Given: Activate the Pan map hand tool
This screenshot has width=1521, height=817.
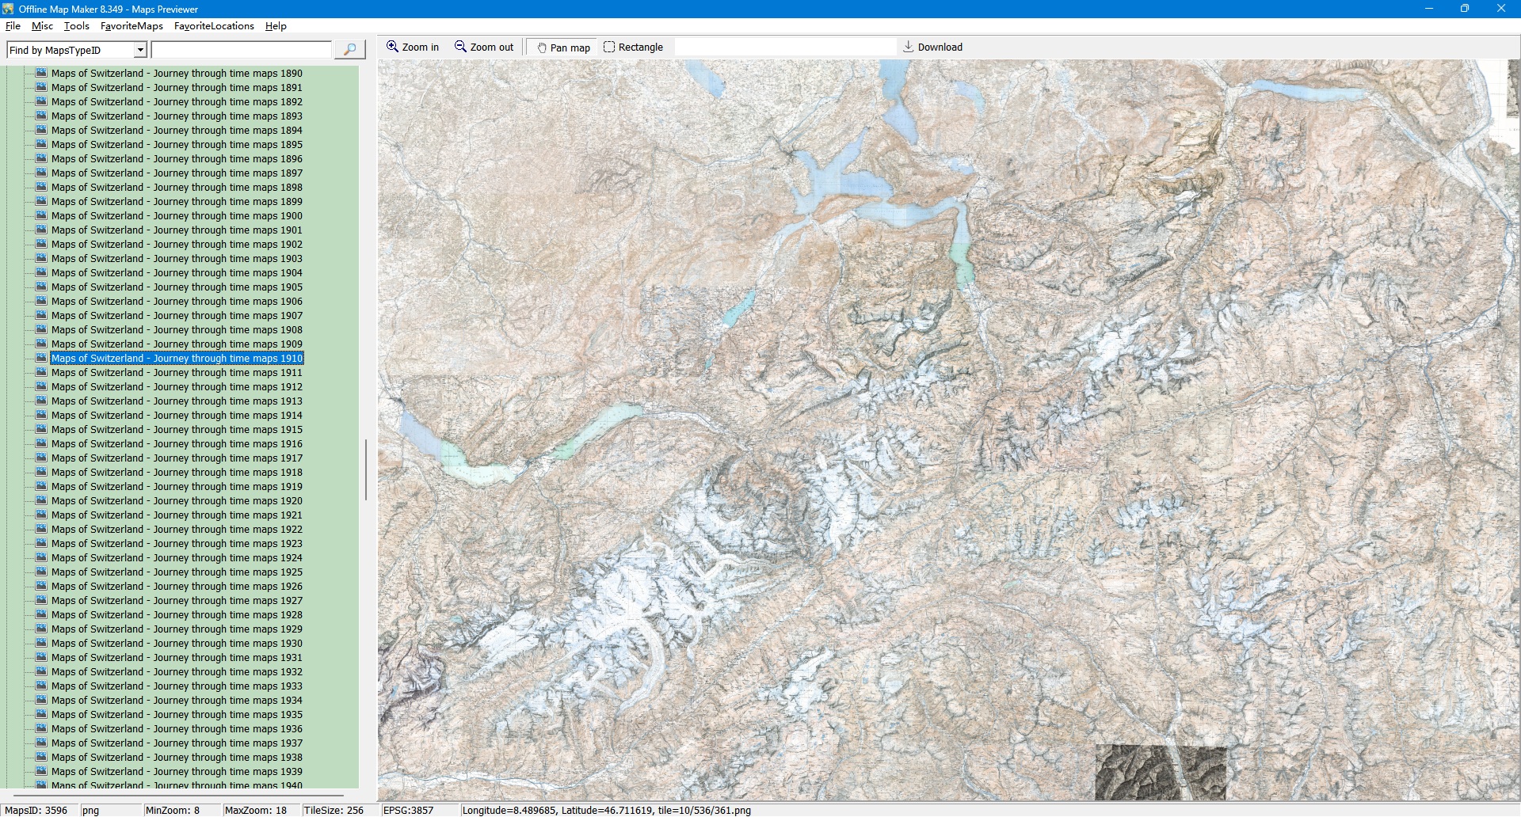Looking at the screenshot, I should pyautogui.click(x=563, y=47).
